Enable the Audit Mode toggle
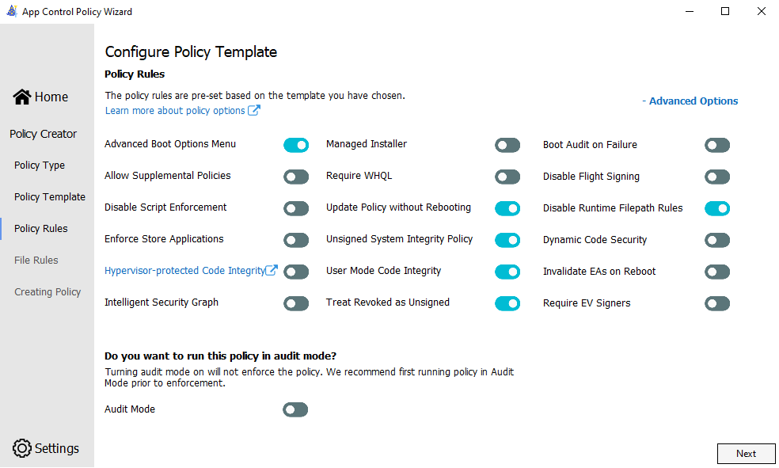 coord(296,409)
